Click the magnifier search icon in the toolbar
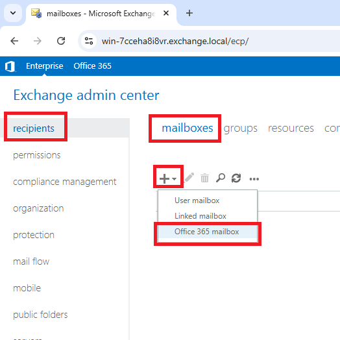 point(221,178)
